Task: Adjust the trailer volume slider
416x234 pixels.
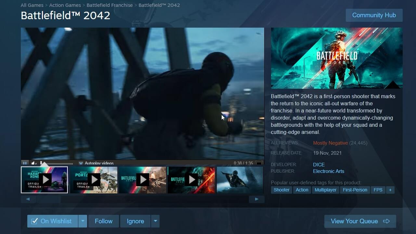Action: coord(57,163)
